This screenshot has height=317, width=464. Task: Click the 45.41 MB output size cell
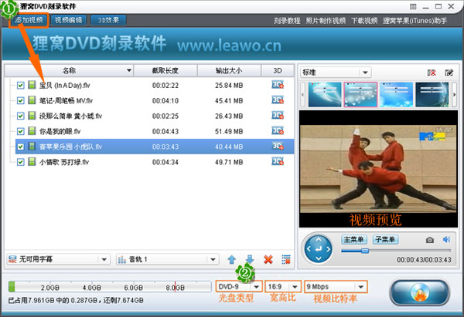coord(229,100)
